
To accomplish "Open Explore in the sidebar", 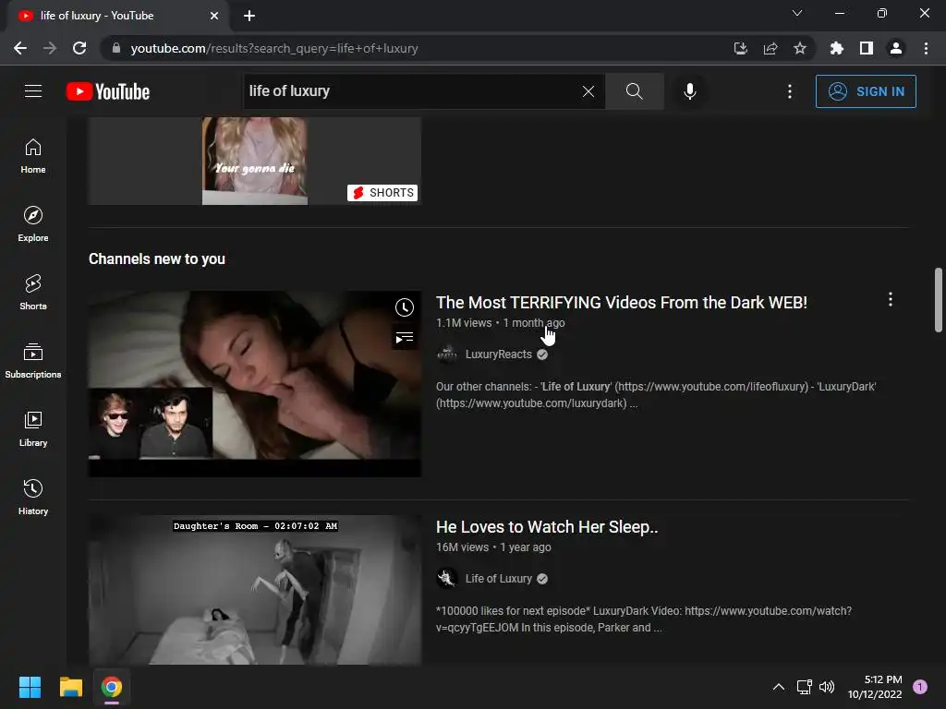I will pyautogui.click(x=33, y=224).
